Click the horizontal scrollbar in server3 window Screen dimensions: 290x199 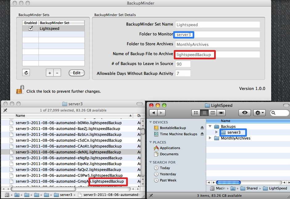(43, 189)
